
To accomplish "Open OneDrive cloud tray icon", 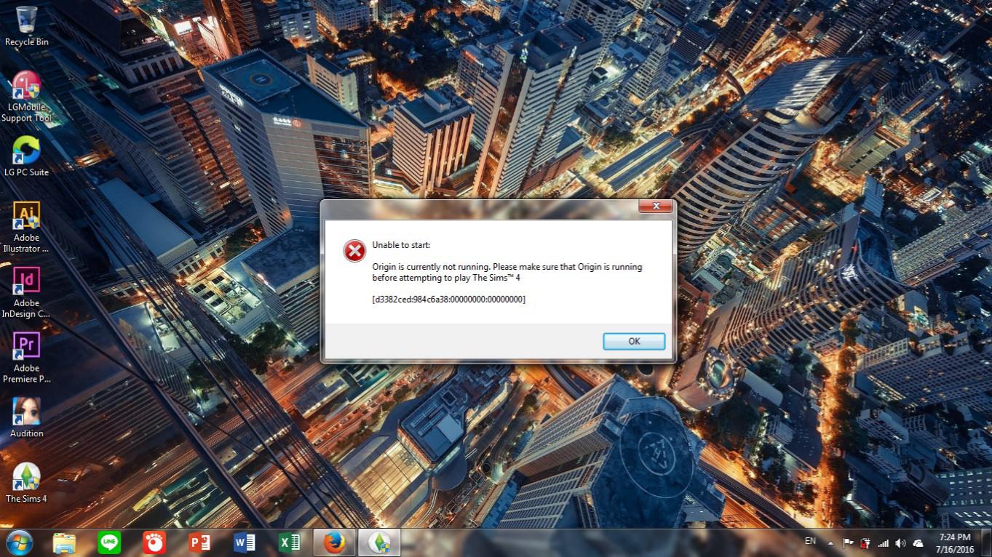I will [918, 543].
